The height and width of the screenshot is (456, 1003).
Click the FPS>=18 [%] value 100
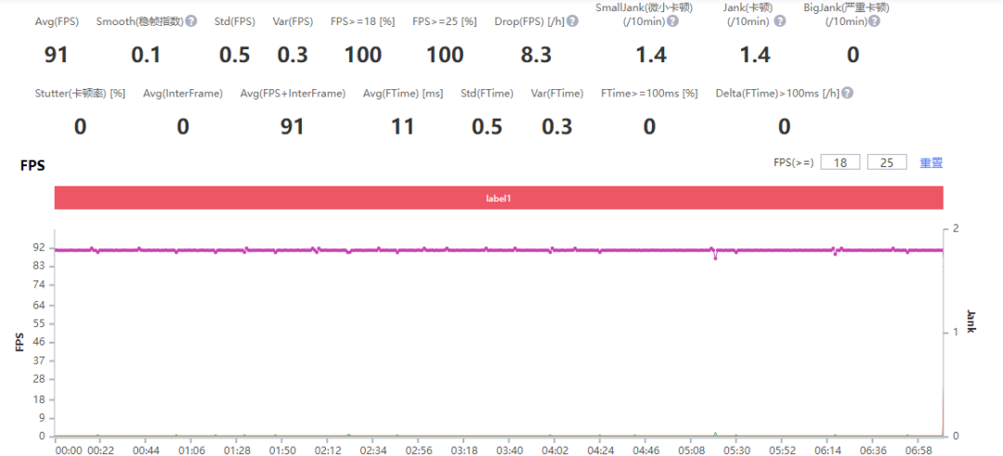[x=363, y=56]
